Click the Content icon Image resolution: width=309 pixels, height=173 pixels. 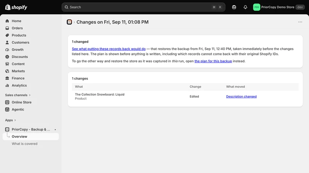pyautogui.click(x=7, y=64)
